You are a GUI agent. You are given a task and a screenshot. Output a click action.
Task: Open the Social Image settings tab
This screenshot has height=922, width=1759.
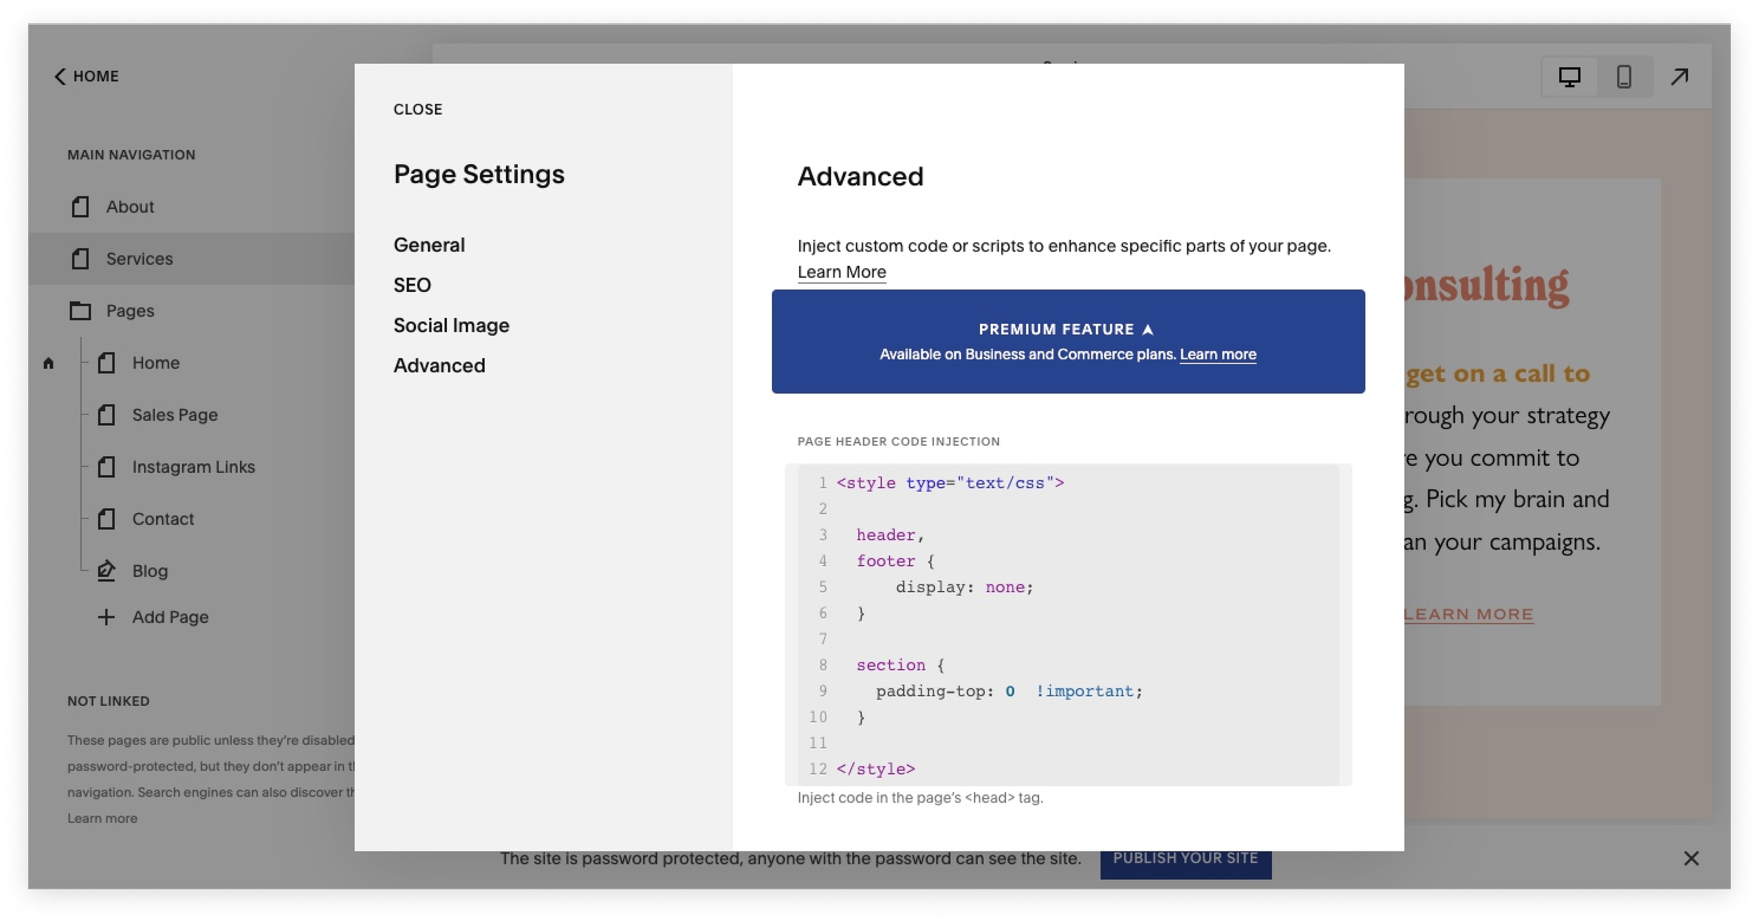pos(451,325)
